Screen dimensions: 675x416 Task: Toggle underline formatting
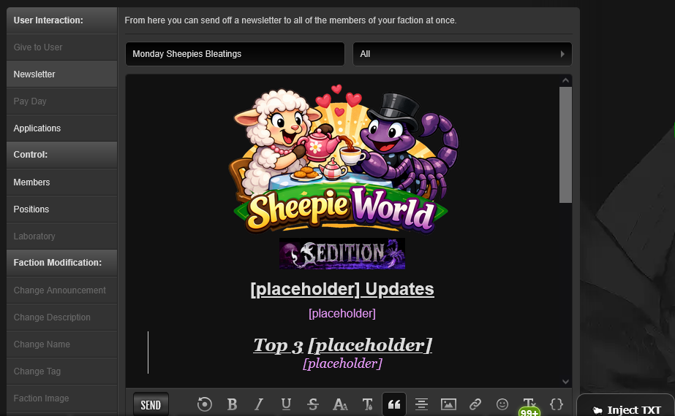point(286,404)
